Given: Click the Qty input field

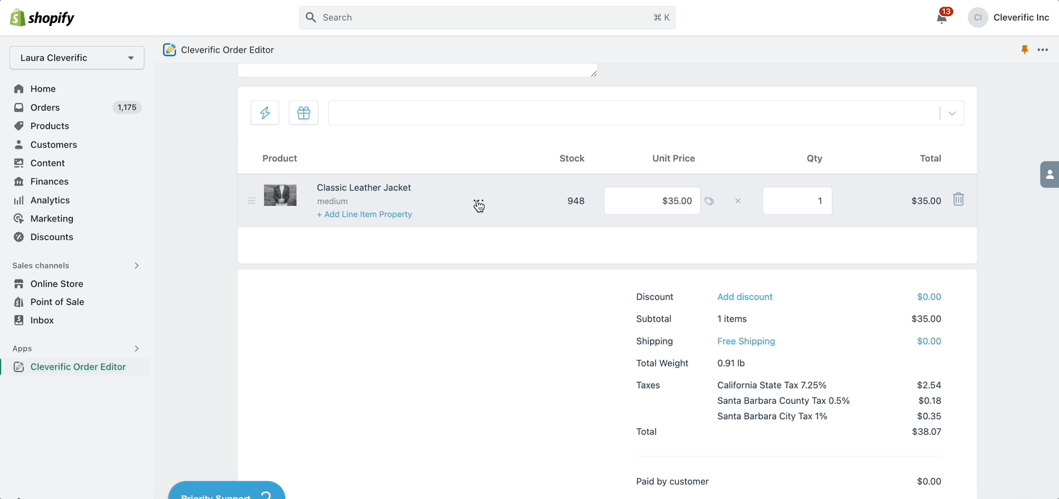Looking at the screenshot, I should click(x=797, y=201).
